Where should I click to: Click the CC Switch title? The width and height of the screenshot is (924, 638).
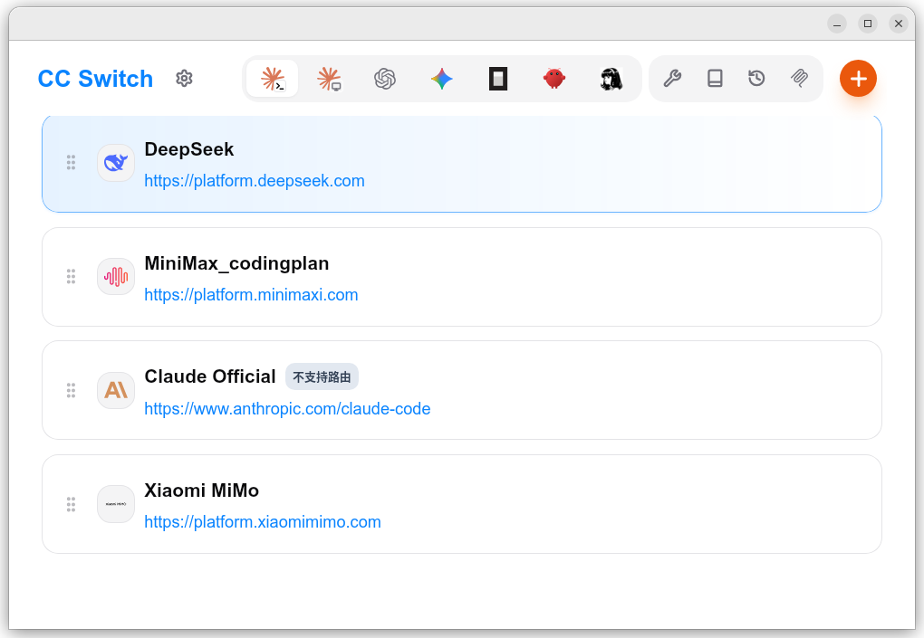[95, 78]
